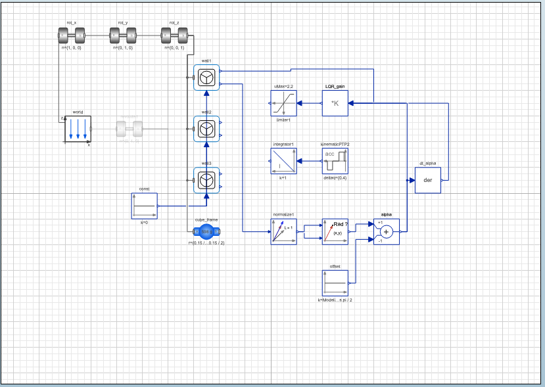This screenshot has height=387, width=545.
Task: Select the faded disabled revolute joint
Action: pos(130,129)
